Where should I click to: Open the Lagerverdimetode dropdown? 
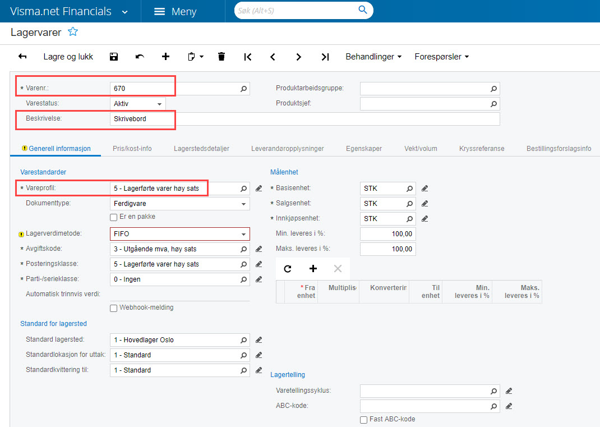tap(243, 234)
